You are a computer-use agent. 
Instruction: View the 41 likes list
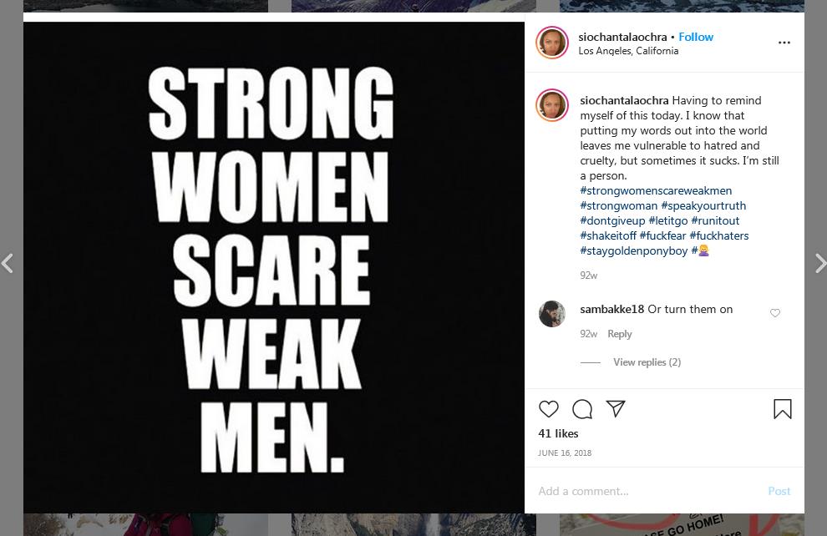[x=558, y=434]
